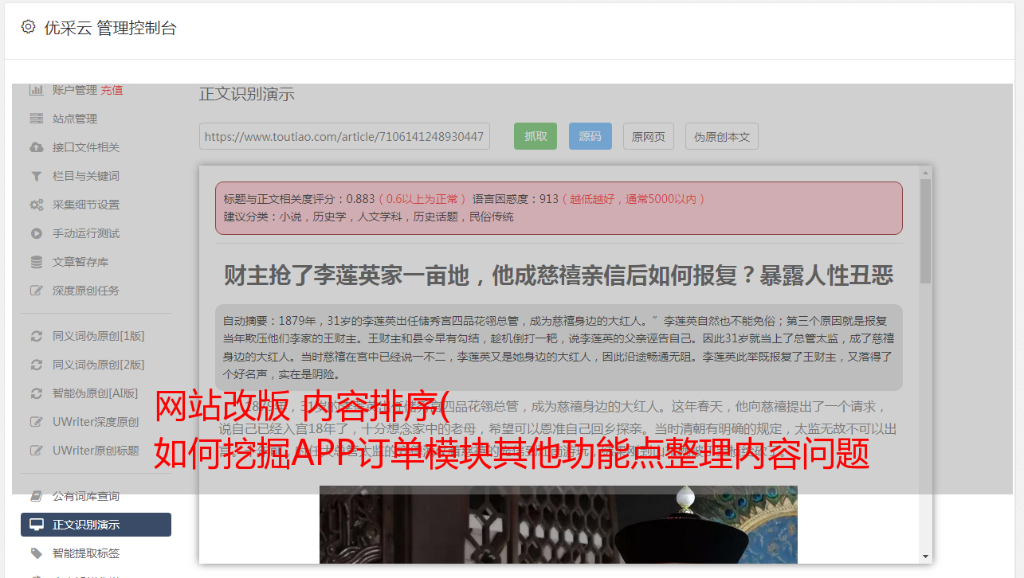Click the red 充值 recharge link
This screenshot has height=578, width=1024.
point(112,90)
